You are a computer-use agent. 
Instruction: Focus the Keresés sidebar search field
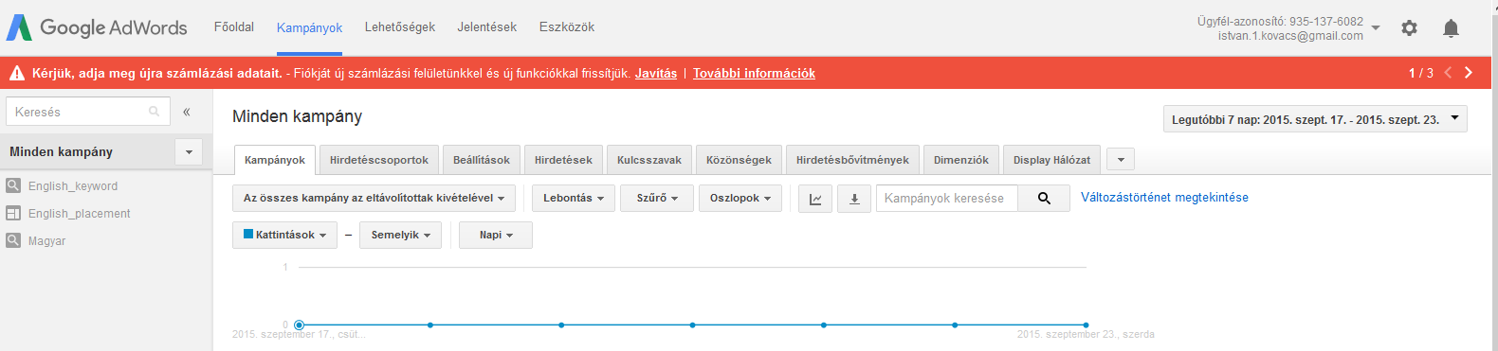[88, 112]
